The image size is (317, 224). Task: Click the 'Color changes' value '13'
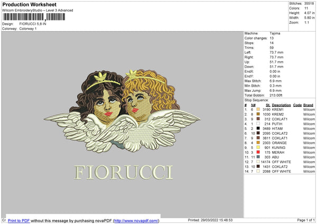tap(272, 38)
